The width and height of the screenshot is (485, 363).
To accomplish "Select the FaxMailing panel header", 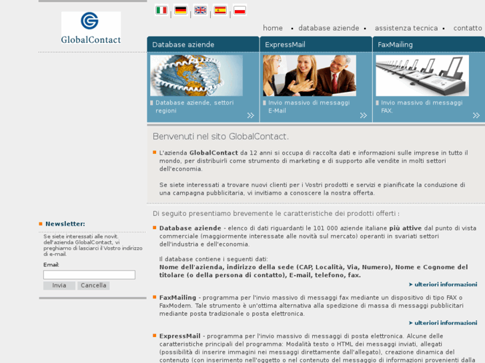I will click(x=429, y=45).
